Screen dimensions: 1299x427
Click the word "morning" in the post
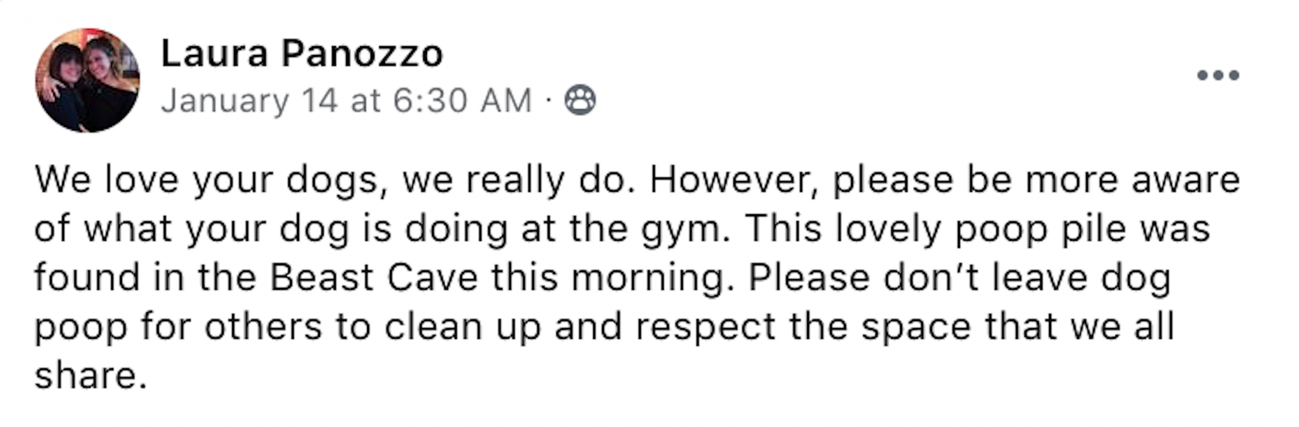pyautogui.click(x=652, y=278)
